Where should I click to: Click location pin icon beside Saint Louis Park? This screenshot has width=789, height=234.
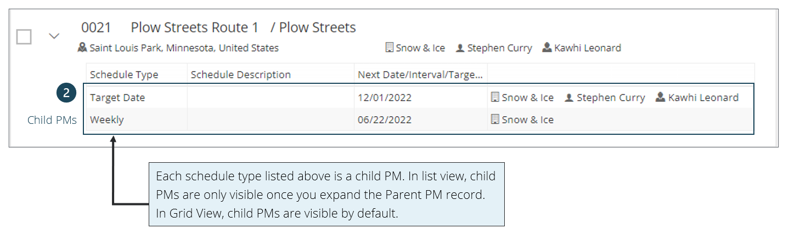click(x=83, y=48)
